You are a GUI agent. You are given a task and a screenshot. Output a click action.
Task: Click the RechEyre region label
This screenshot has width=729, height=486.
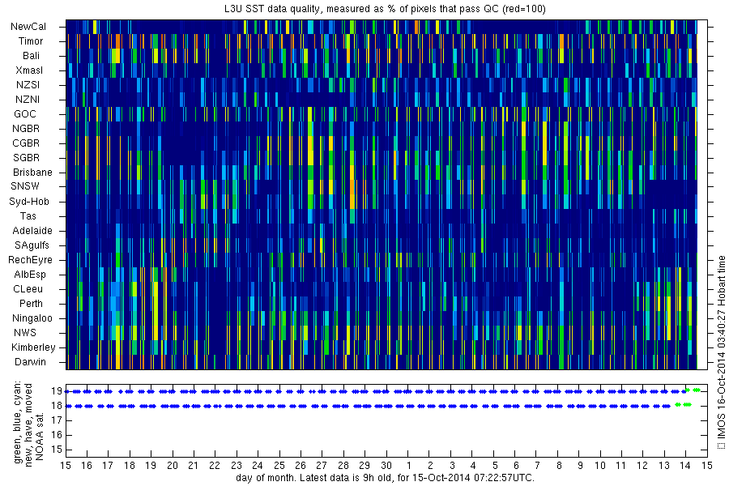(30, 260)
